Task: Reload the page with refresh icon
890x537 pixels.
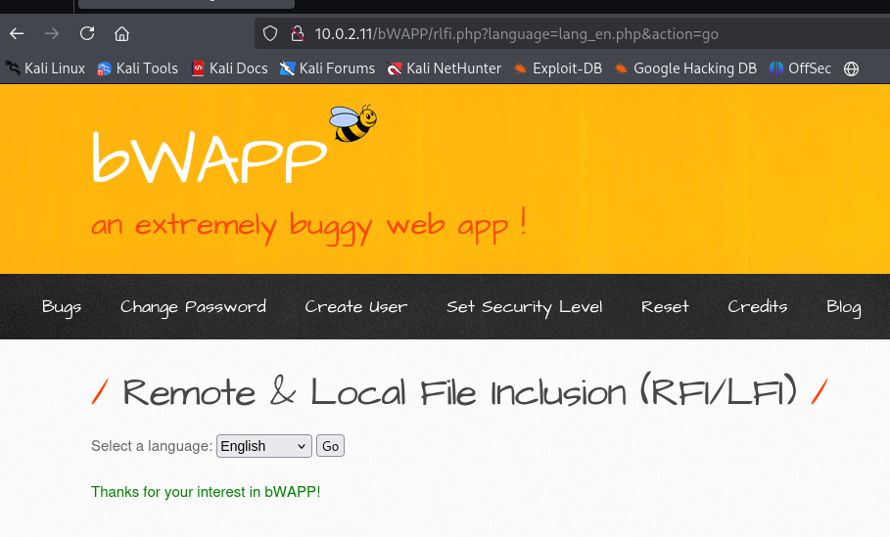Action: 87,33
